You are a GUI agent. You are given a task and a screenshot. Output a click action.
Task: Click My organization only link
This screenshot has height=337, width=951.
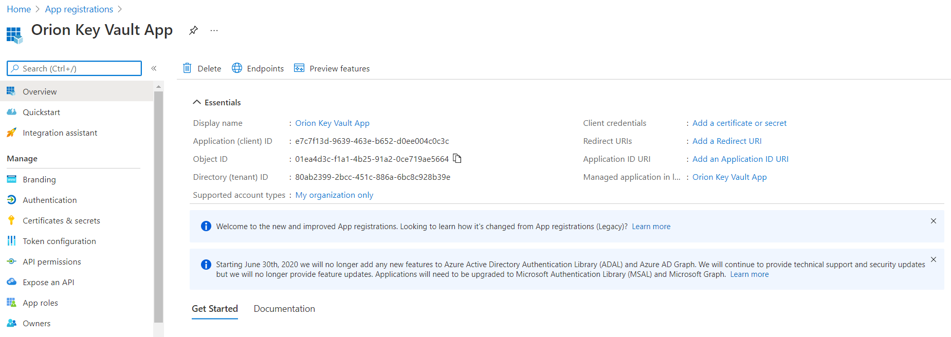click(334, 195)
